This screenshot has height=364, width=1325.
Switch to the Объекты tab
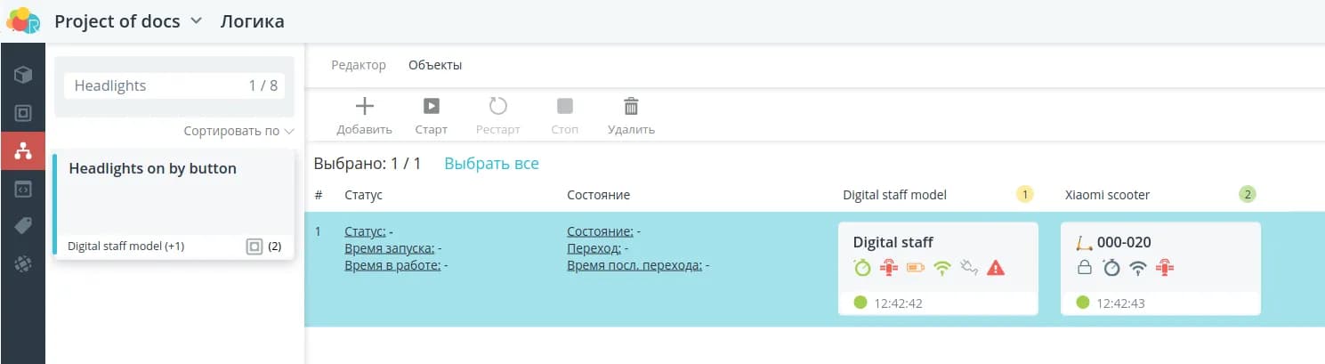point(435,65)
